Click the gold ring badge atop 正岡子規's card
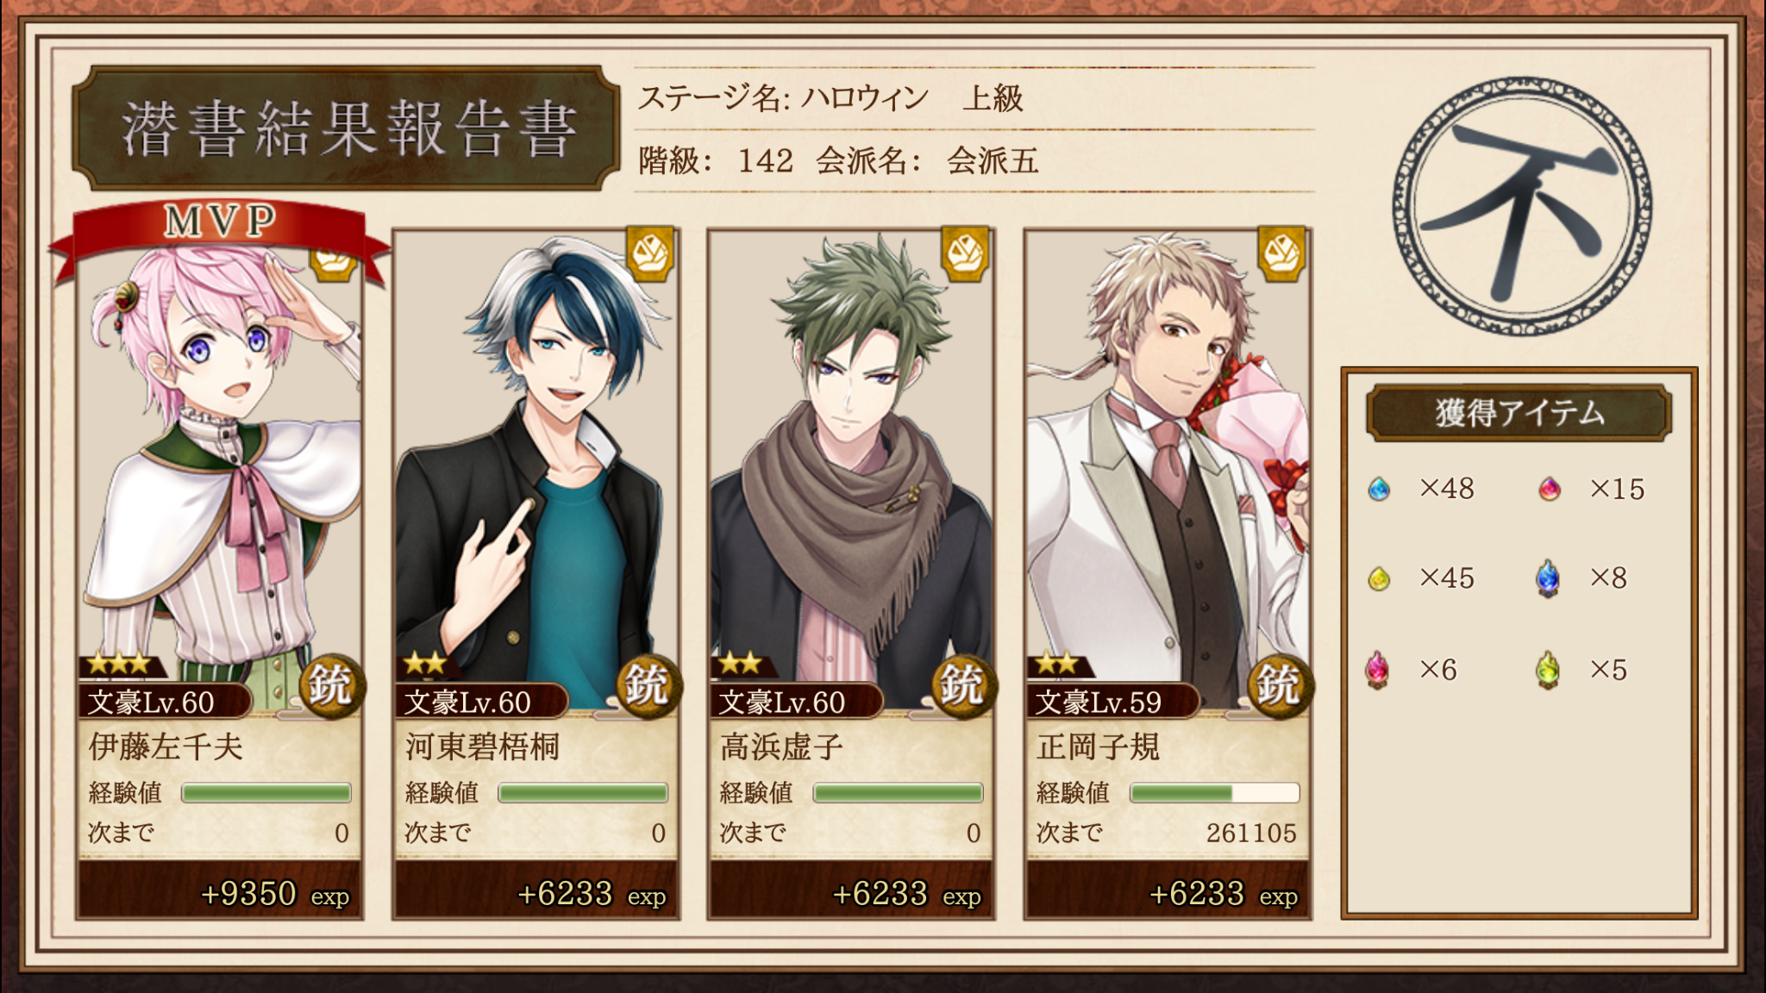Image resolution: width=1766 pixels, height=993 pixels. 1281,254
